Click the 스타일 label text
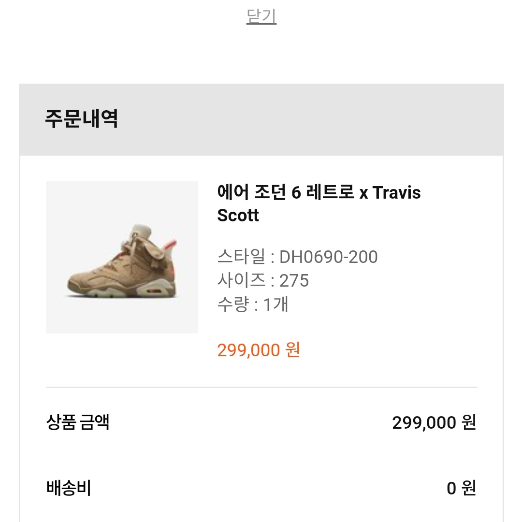The image size is (522, 522). click(241, 257)
